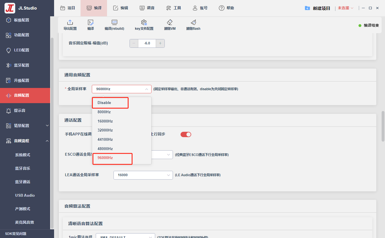Open 麦克风音效 under 音频流程

click(x=25, y=222)
